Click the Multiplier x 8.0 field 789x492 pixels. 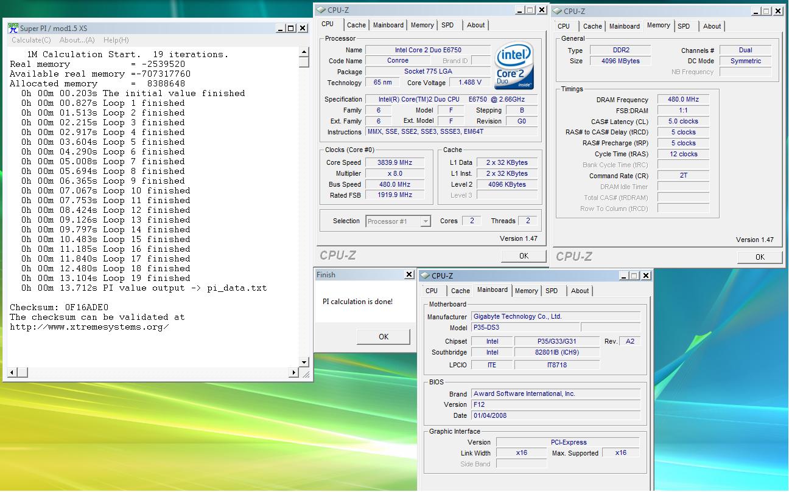[394, 173]
